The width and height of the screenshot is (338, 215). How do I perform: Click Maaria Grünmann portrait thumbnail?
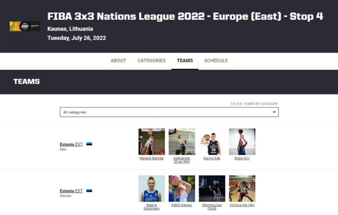click(152, 189)
